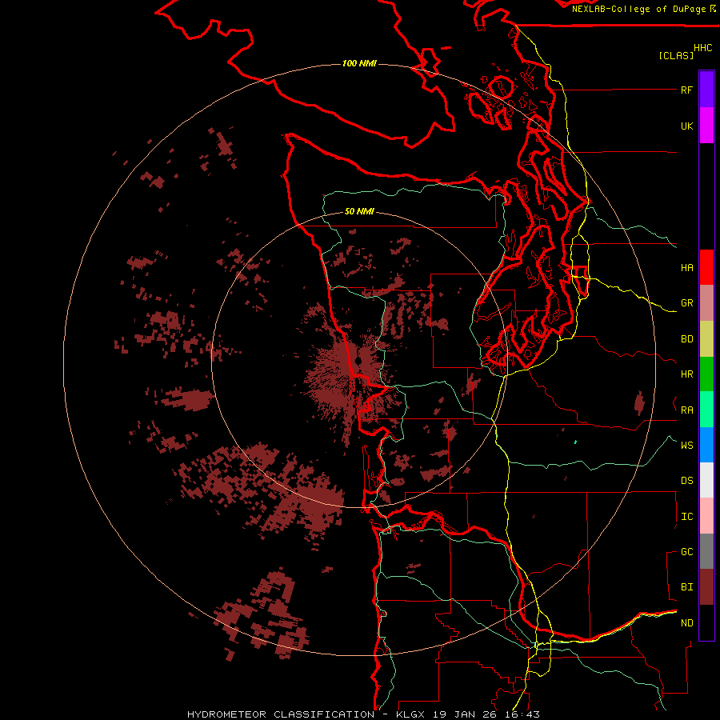Screen dimensions: 720x720
Task: Click the HYDROMETEOR CLASSIFICATION title text
Action: pyautogui.click(x=281, y=714)
